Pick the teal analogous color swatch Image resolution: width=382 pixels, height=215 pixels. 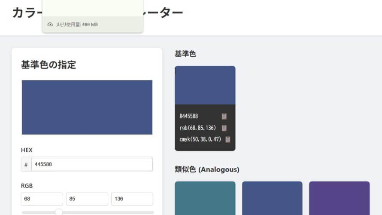click(205, 198)
